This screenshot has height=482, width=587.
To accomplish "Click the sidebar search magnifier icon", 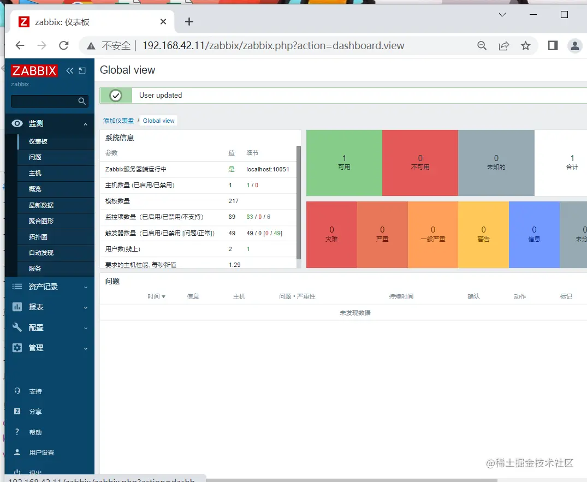I will (x=82, y=101).
